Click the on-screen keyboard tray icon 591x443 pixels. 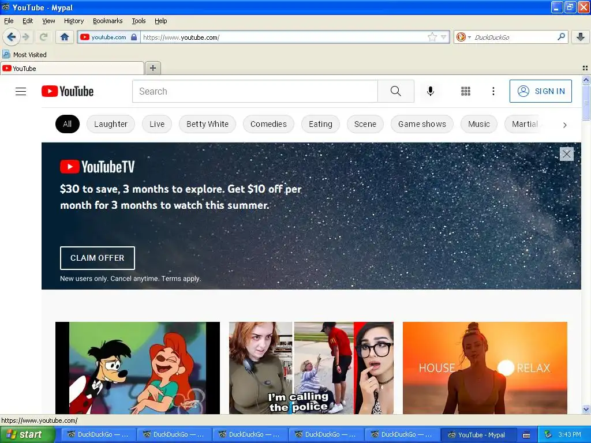tap(526, 435)
